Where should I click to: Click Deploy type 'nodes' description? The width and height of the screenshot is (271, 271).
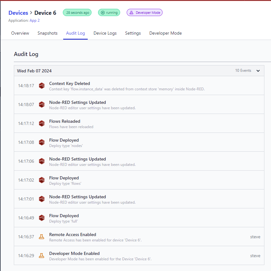click(x=66, y=146)
